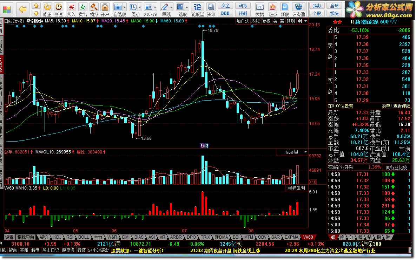
Task: Open the 热点 hot topics flame icon
Action: pyautogui.click(x=273, y=9)
